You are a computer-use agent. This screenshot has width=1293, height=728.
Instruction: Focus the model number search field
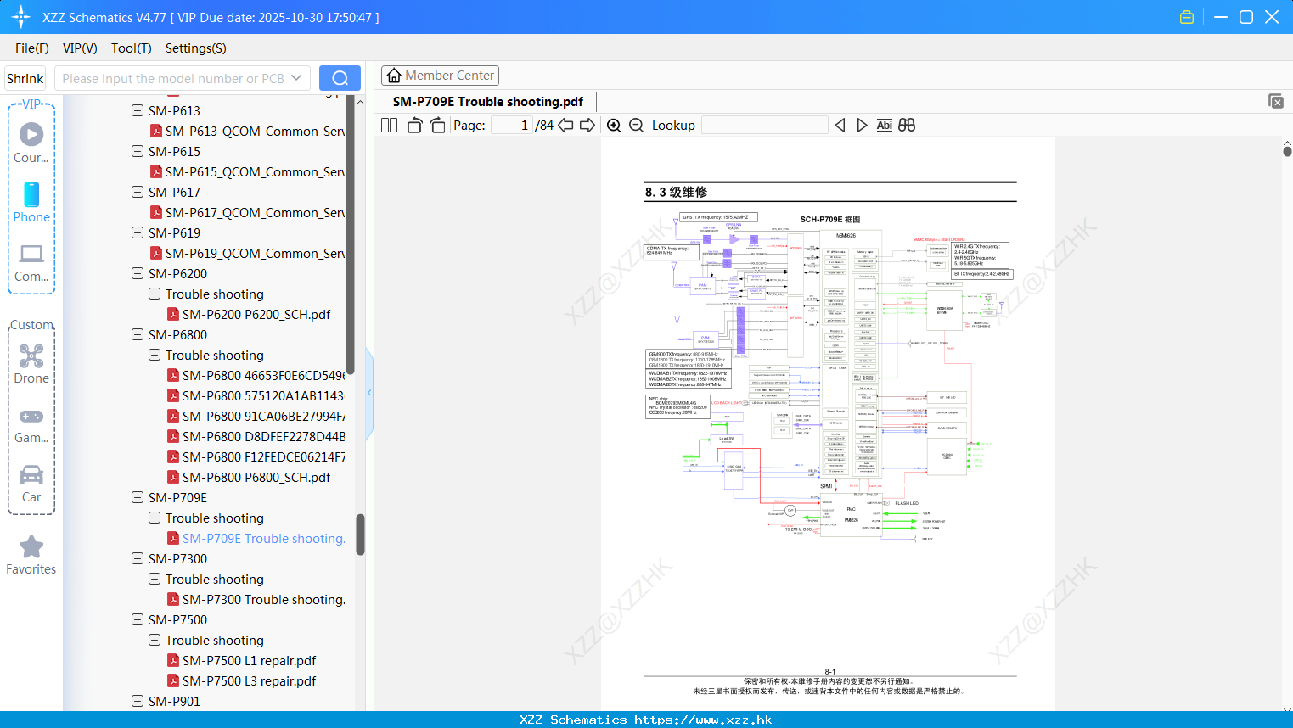point(172,78)
